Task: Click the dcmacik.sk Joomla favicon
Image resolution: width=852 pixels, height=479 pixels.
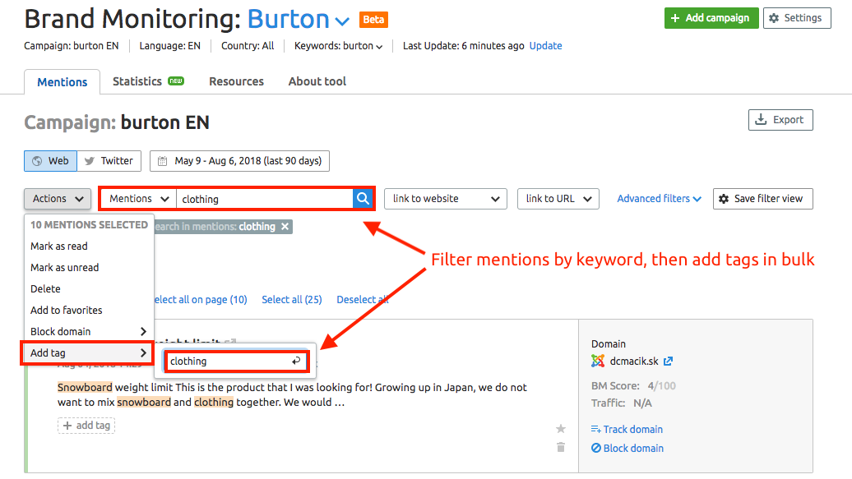Action: coord(598,361)
